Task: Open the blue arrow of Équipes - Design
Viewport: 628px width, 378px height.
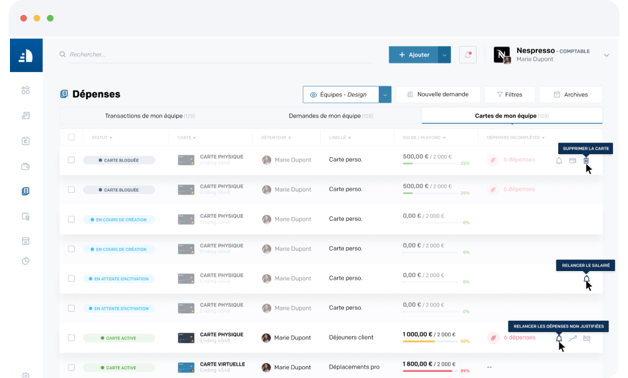Action: pyautogui.click(x=385, y=94)
